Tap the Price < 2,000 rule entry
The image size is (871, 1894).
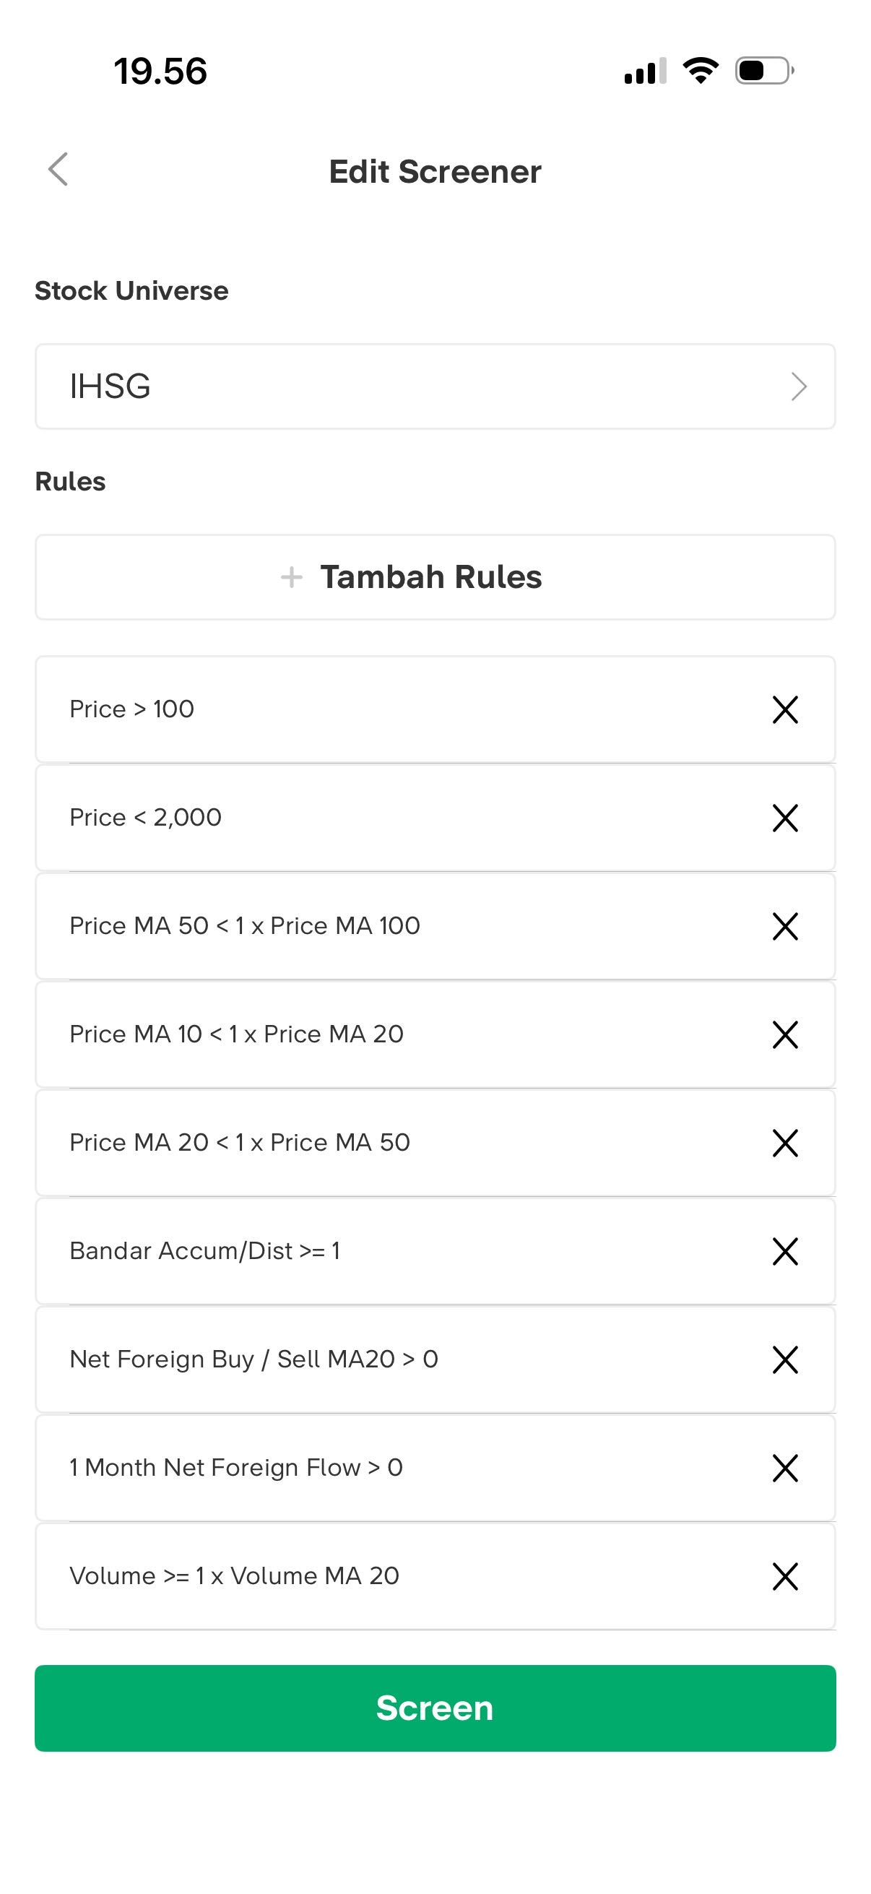(x=146, y=818)
